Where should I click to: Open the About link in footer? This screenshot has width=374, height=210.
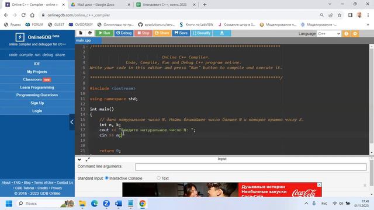coord(6,183)
